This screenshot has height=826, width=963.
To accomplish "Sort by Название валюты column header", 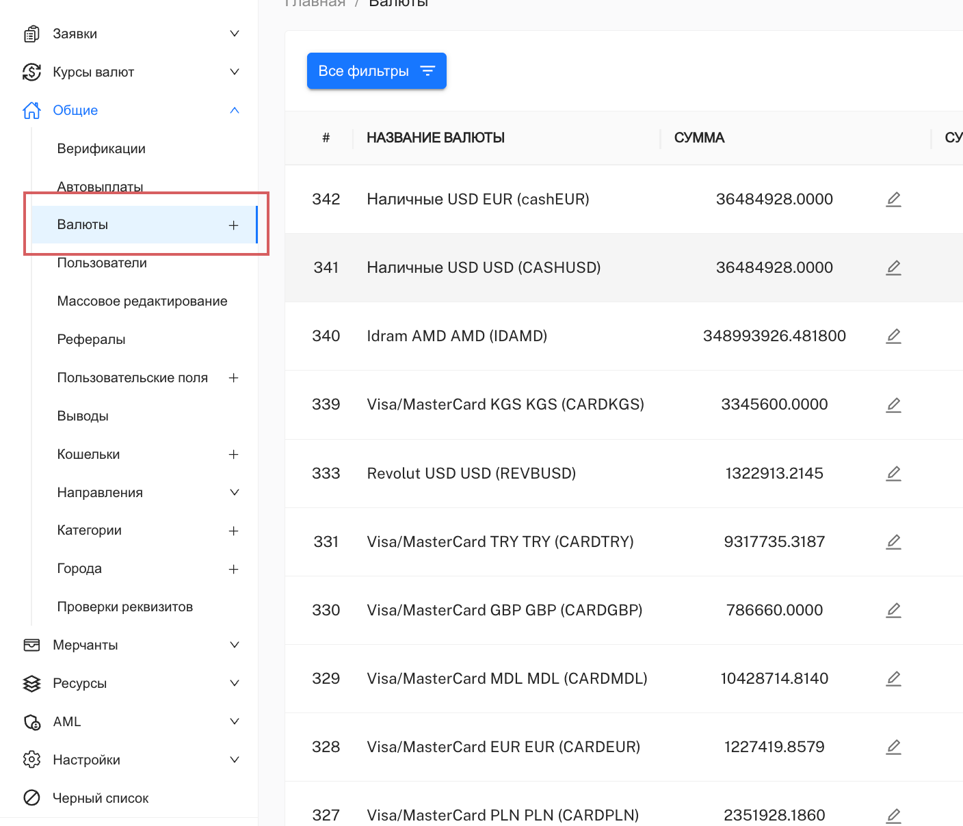I will coord(435,137).
